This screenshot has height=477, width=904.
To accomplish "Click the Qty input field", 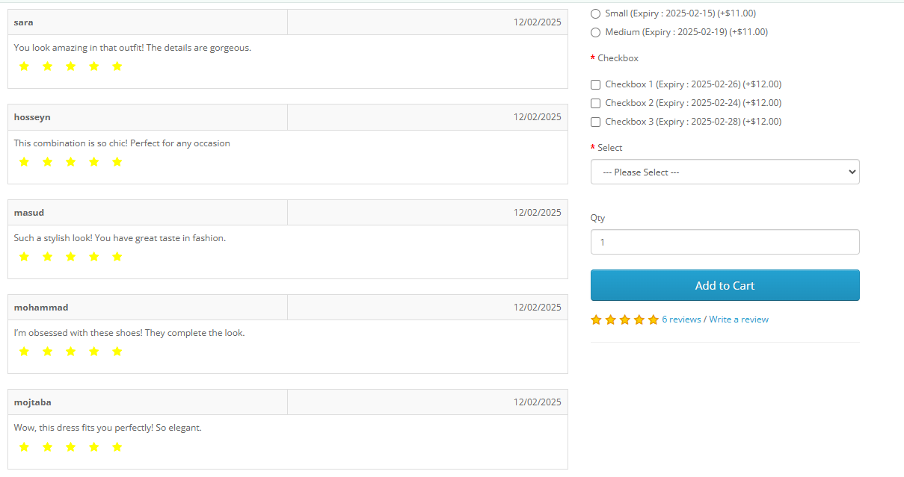I will [x=725, y=242].
